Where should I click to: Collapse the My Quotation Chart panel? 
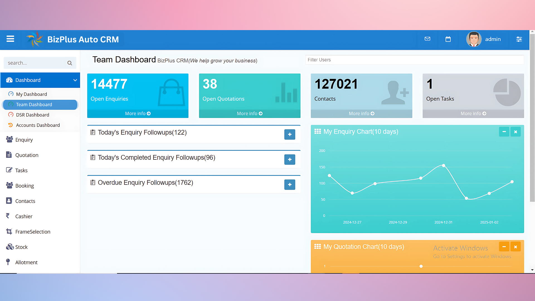(504, 247)
